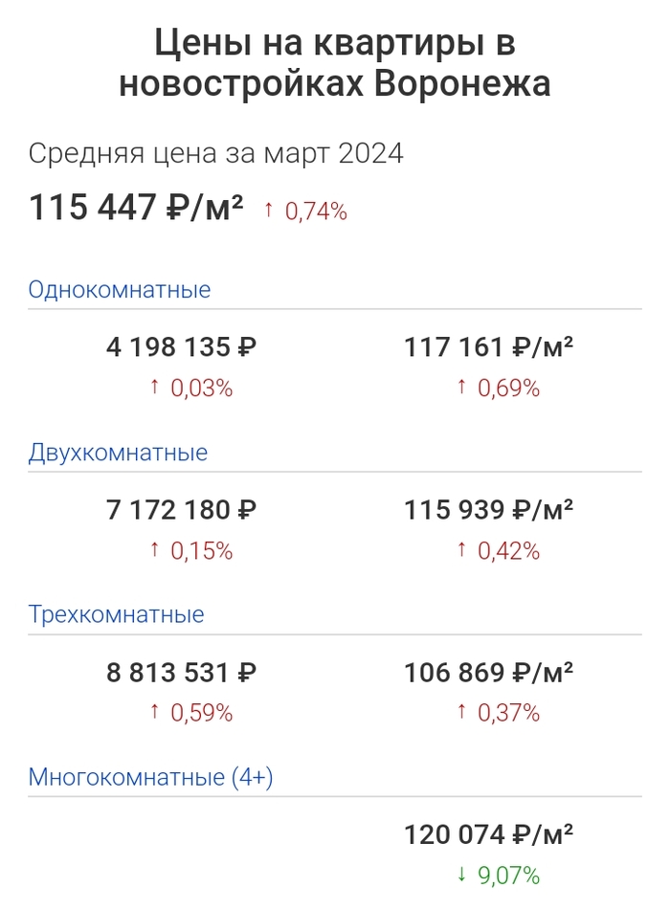Open the Однокомнатные category link
The height and width of the screenshot is (910, 670).
120,289
